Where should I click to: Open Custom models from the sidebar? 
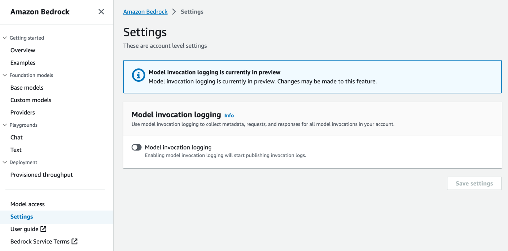[x=31, y=100]
